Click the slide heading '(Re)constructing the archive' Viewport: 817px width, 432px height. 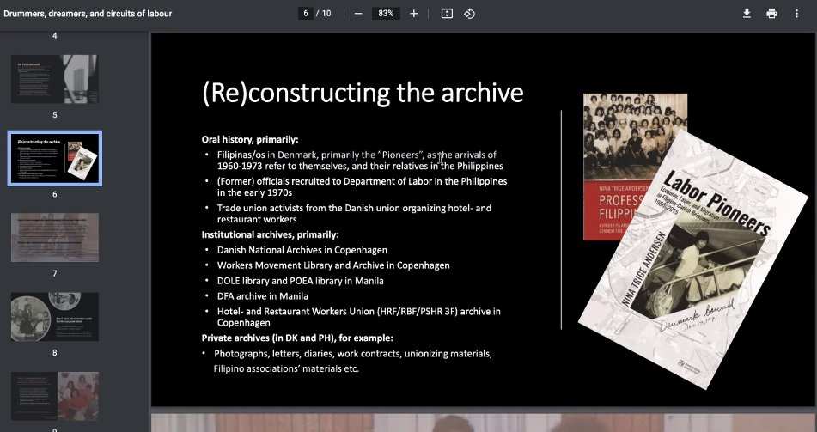[363, 94]
